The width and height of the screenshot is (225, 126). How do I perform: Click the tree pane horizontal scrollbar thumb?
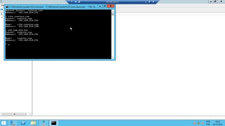pyautogui.click(x=14, y=114)
